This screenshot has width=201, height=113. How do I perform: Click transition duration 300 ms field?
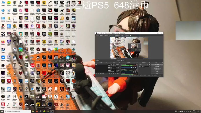pyautogui.click(x=145, y=67)
